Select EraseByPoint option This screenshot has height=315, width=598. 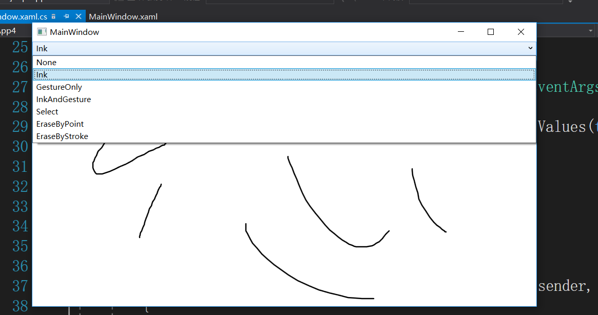click(60, 124)
